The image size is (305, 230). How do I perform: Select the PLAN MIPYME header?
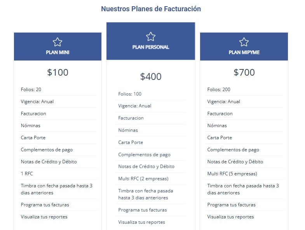(x=244, y=52)
